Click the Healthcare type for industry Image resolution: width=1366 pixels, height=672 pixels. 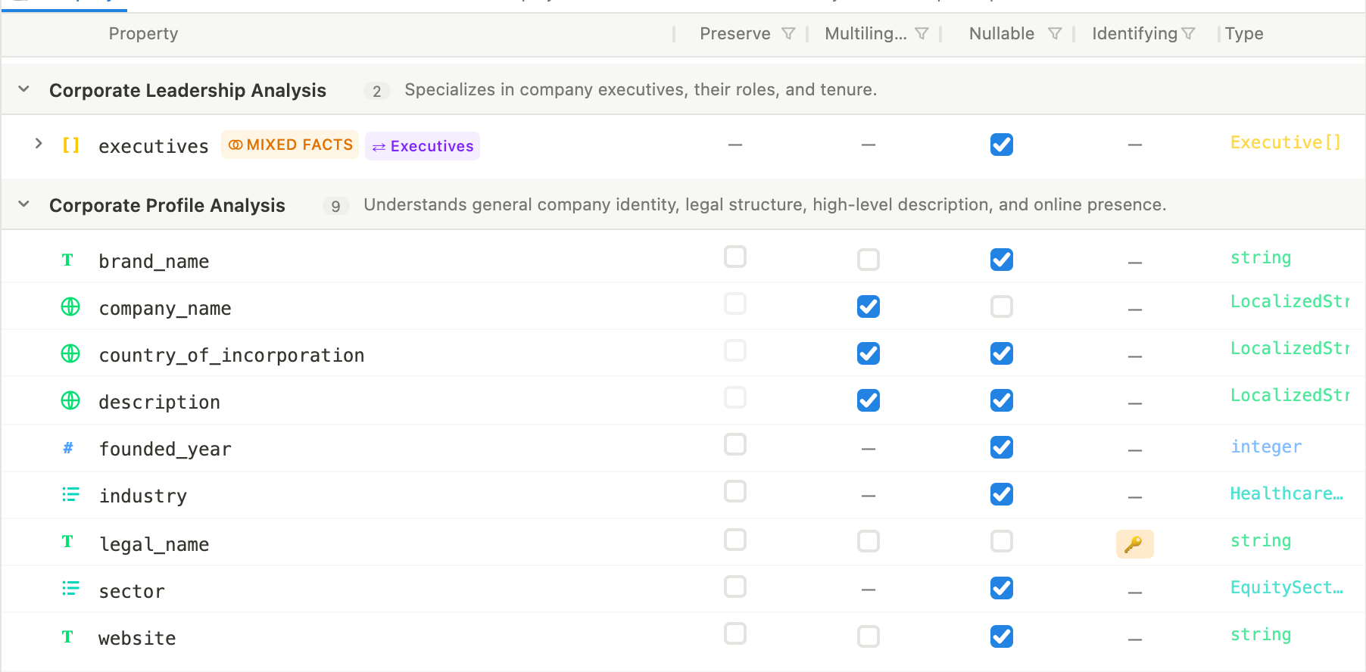click(x=1286, y=493)
